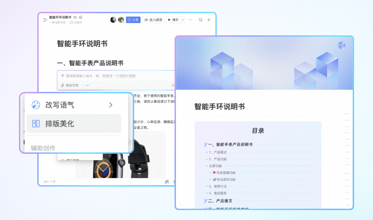Click the cube logo on the cover
Viewport: 373px width, 220px height.
click(342, 45)
